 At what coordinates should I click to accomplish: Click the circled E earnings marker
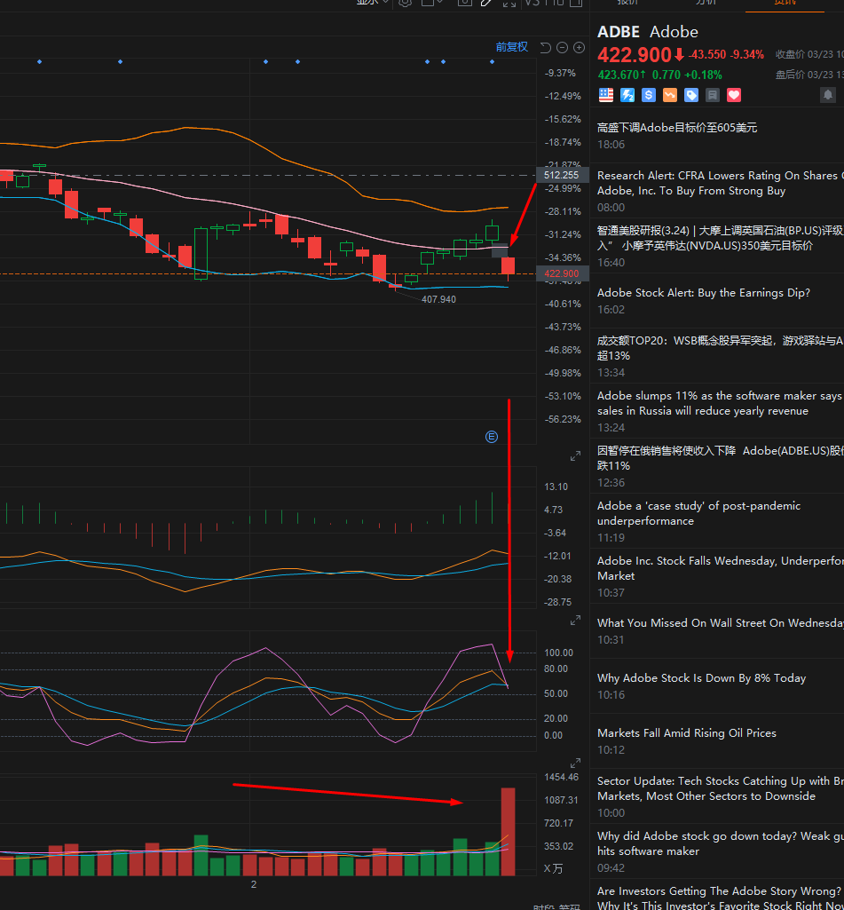point(492,437)
